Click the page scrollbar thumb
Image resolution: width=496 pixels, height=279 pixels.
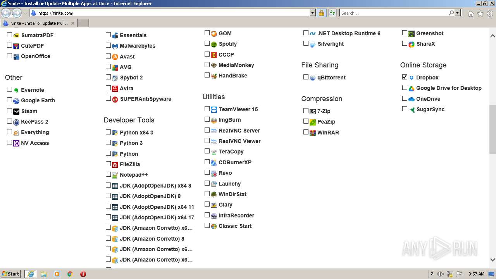click(493, 129)
